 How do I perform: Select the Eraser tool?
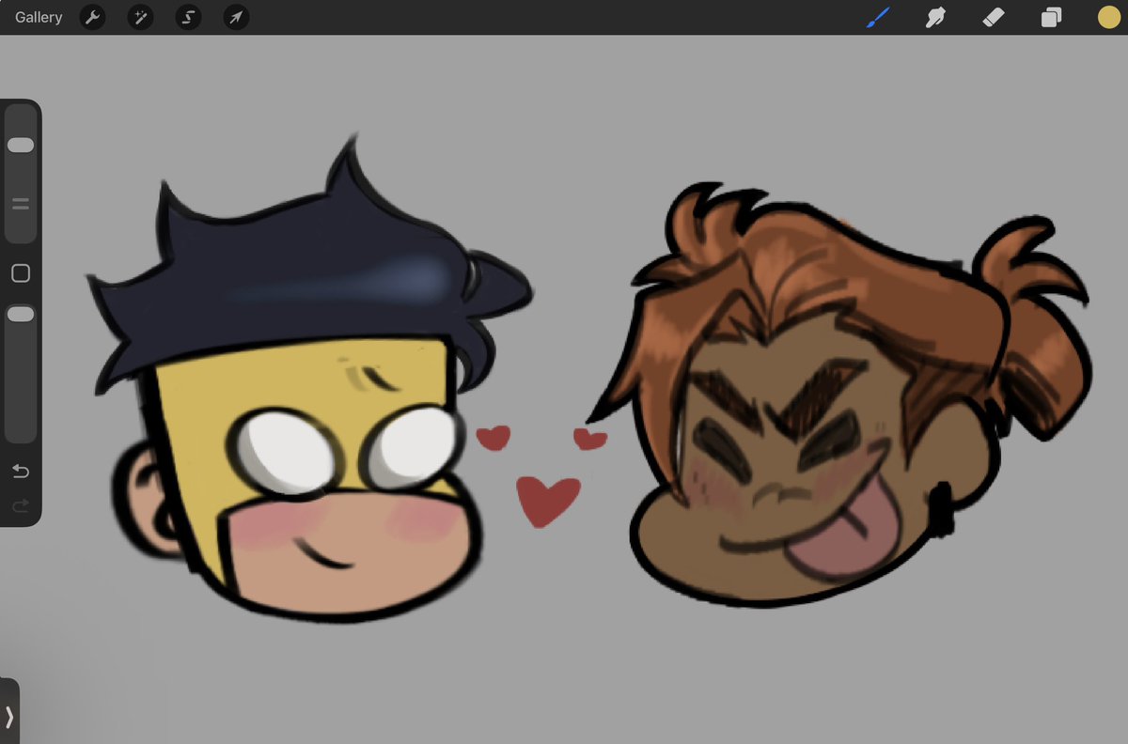[994, 17]
